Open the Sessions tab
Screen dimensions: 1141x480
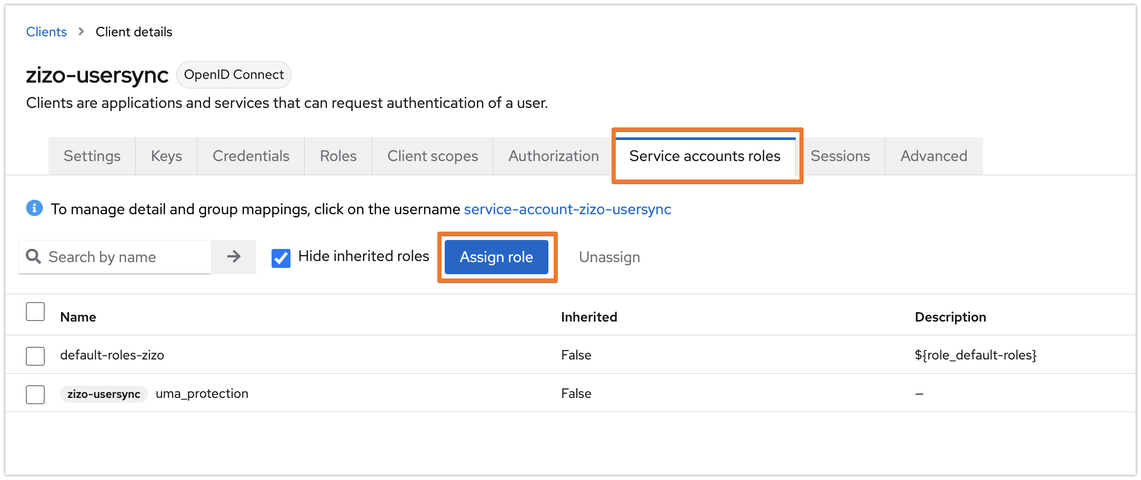point(840,156)
